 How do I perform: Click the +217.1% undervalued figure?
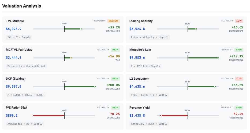[x=236, y=56]
